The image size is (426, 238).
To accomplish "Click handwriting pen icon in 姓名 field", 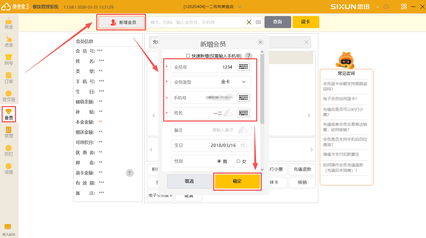I will (228, 113).
